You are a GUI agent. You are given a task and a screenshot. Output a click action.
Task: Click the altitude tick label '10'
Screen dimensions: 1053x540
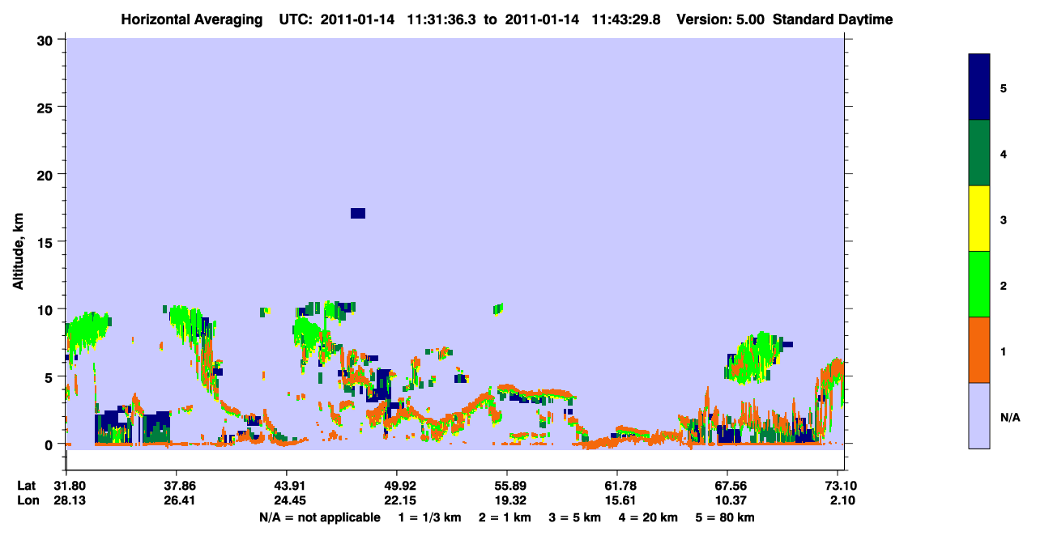(47, 309)
